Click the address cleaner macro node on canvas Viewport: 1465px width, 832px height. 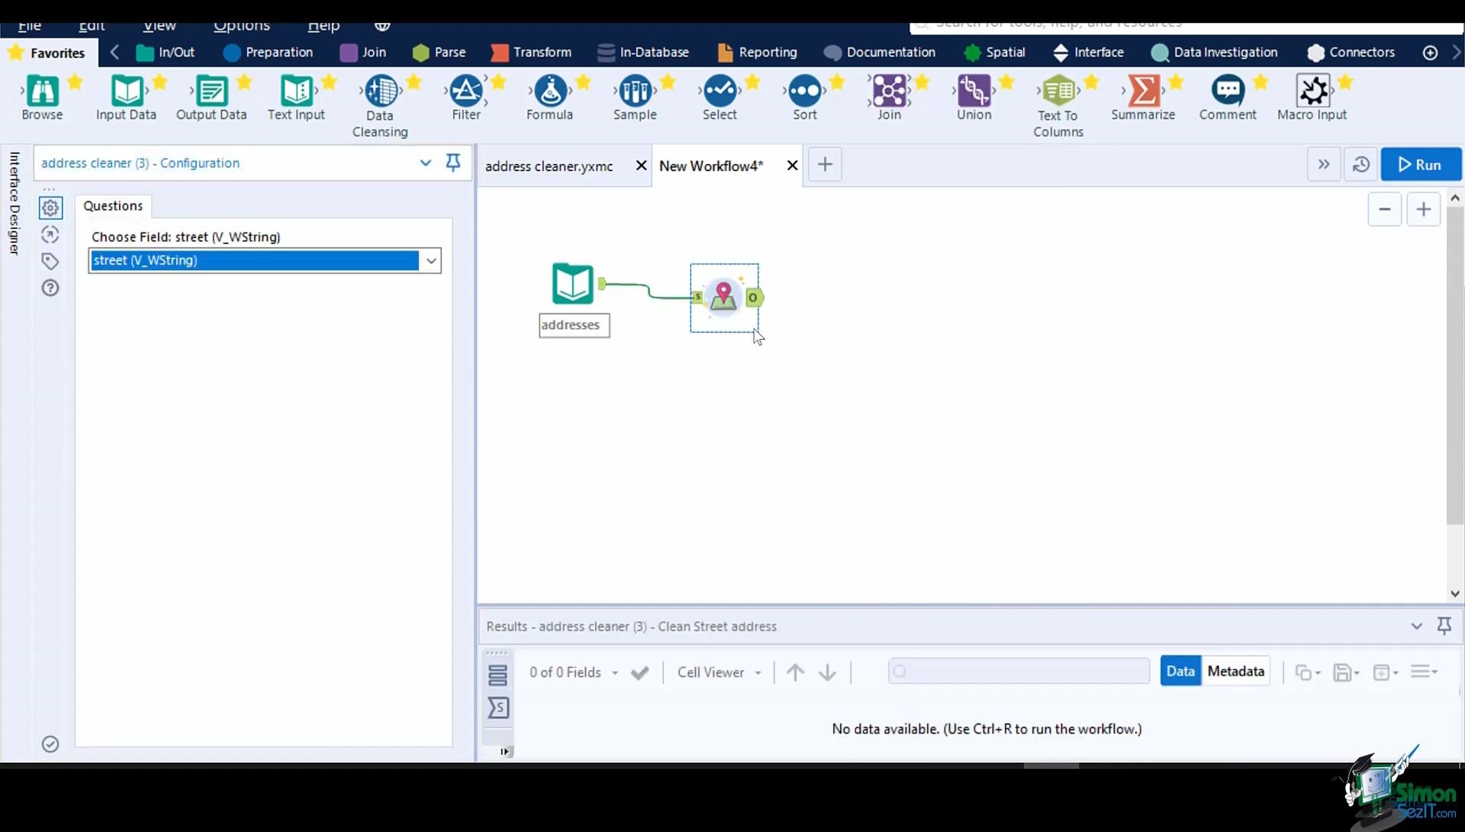pos(723,297)
